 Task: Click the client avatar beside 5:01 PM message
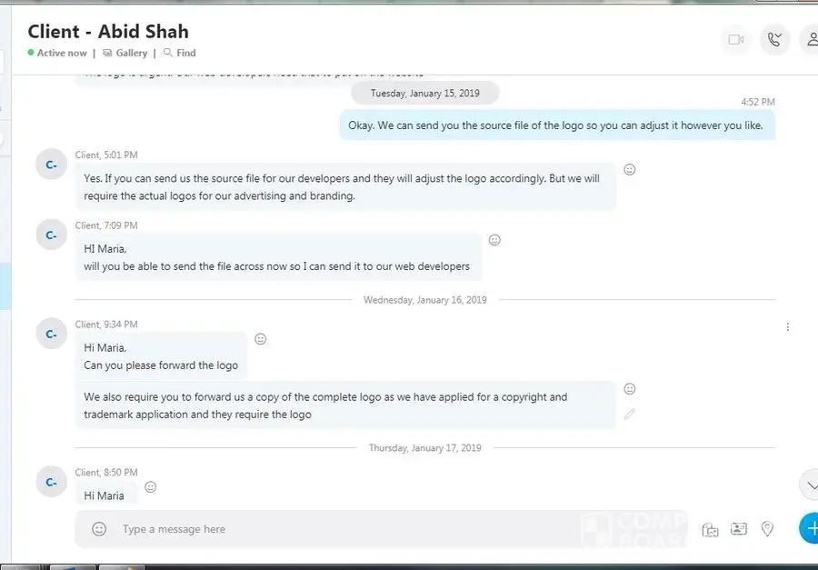tap(52, 164)
